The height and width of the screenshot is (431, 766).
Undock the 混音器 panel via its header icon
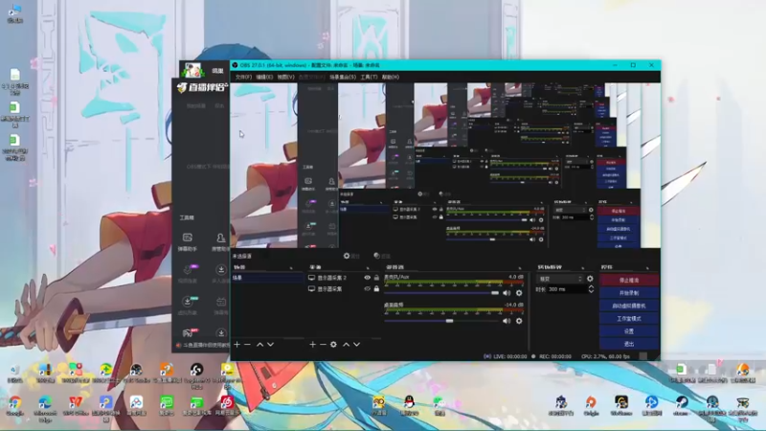point(519,268)
